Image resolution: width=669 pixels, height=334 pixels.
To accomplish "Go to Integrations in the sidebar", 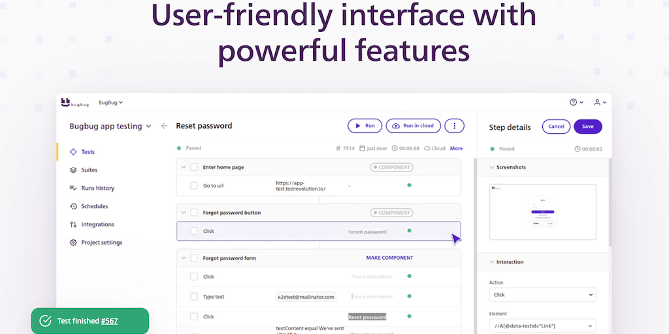I will click(97, 224).
